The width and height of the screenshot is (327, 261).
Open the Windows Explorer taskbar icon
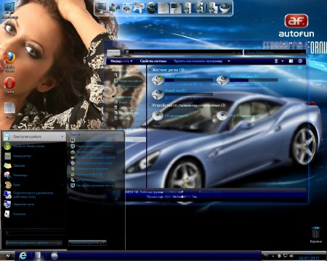pyautogui.click(x=39, y=256)
